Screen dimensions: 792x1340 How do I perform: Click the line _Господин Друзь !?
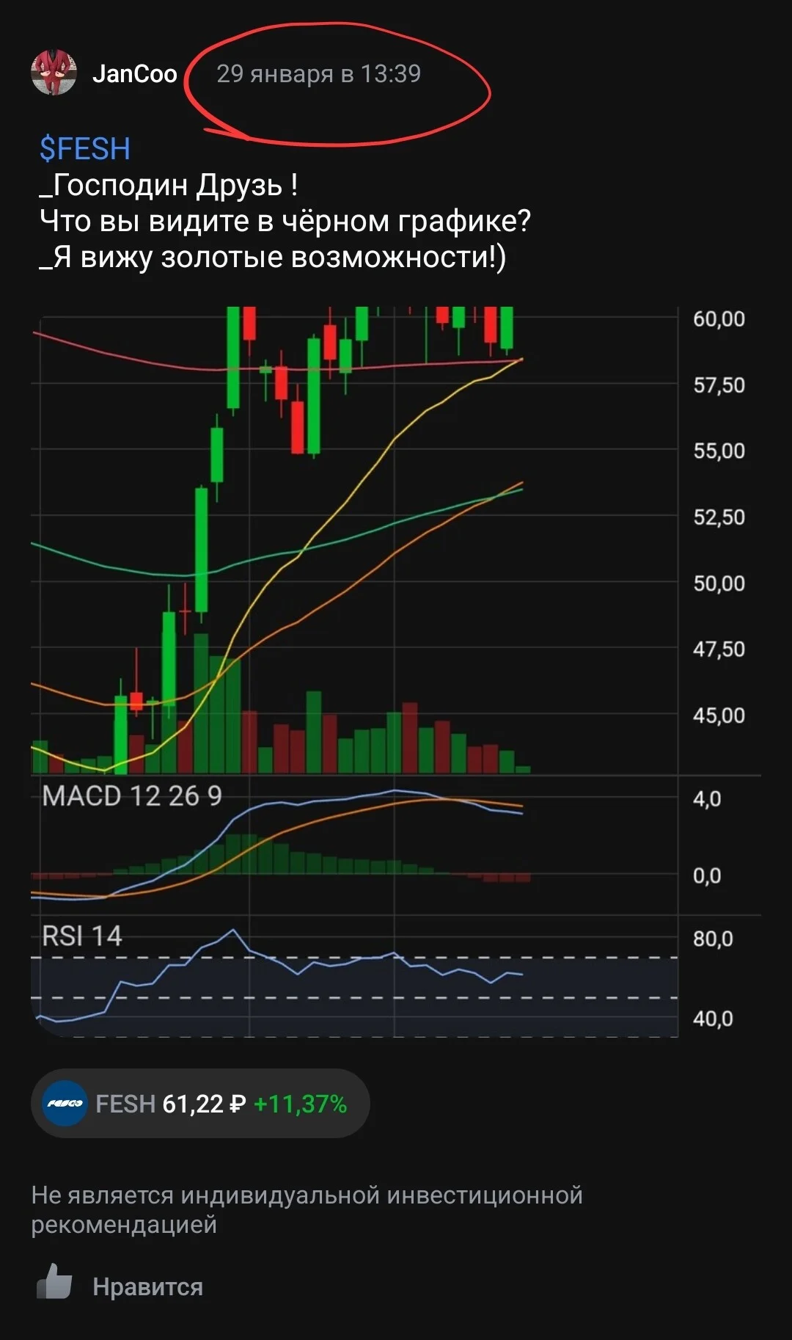(169, 185)
